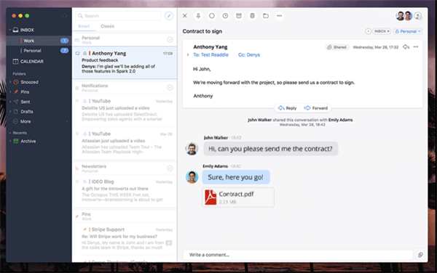
Task: Click the compose new email pencil icon
Action: [169, 16]
